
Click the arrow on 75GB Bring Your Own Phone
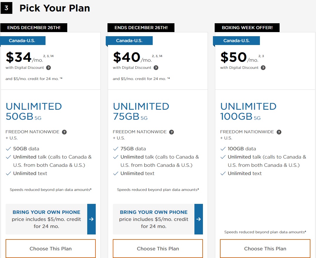(199, 219)
